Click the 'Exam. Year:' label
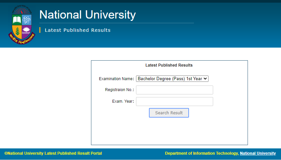 [123, 101]
